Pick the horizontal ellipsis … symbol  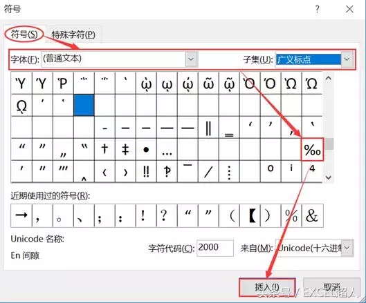point(167,149)
